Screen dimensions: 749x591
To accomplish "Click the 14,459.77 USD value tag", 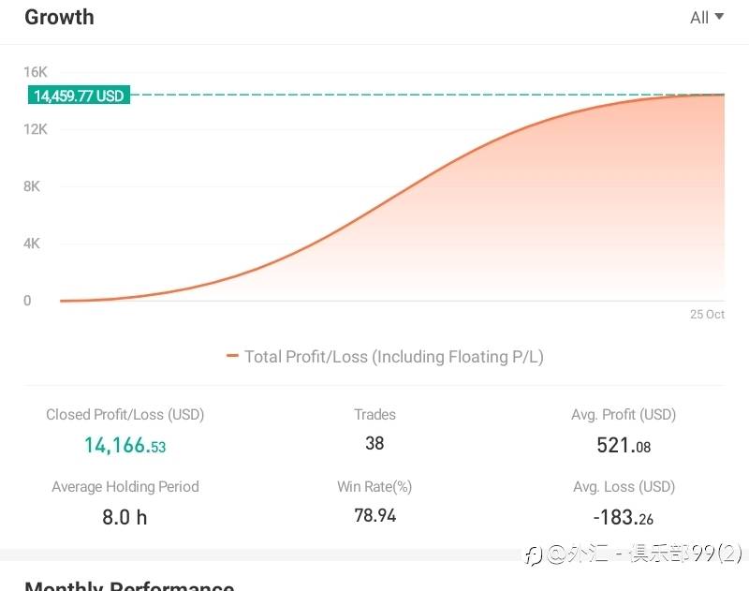I will (78, 96).
